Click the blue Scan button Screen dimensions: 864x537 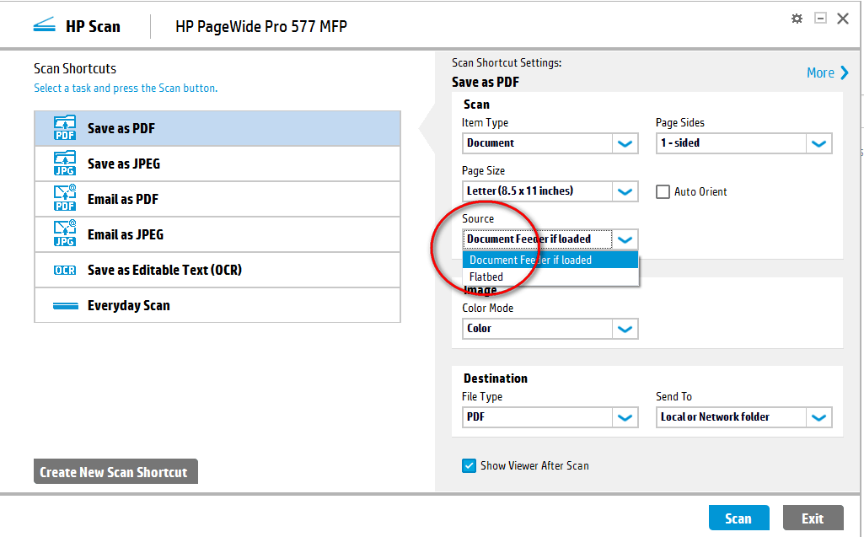pos(739,518)
